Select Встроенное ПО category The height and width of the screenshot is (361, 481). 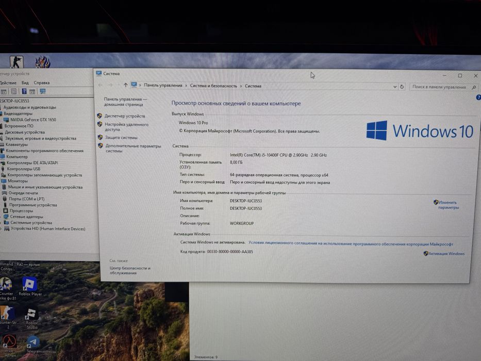[19, 126]
